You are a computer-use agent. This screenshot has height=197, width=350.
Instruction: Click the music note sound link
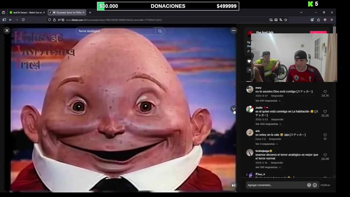pos(248,51)
